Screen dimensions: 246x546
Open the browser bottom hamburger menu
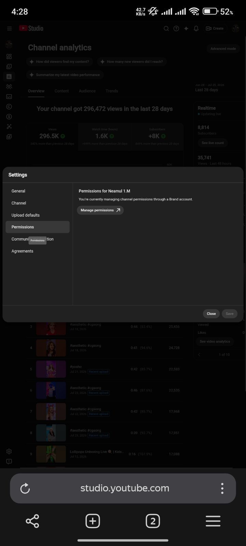coord(213,521)
